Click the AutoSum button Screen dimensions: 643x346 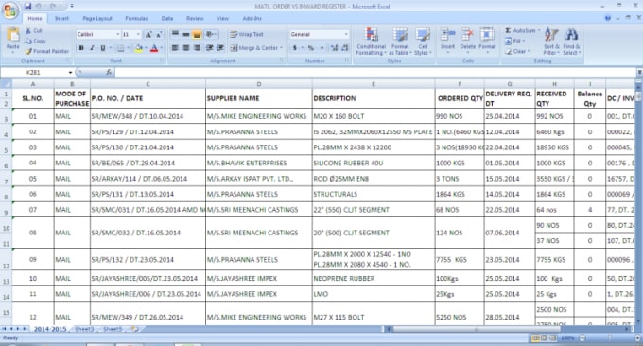coord(522,31)
